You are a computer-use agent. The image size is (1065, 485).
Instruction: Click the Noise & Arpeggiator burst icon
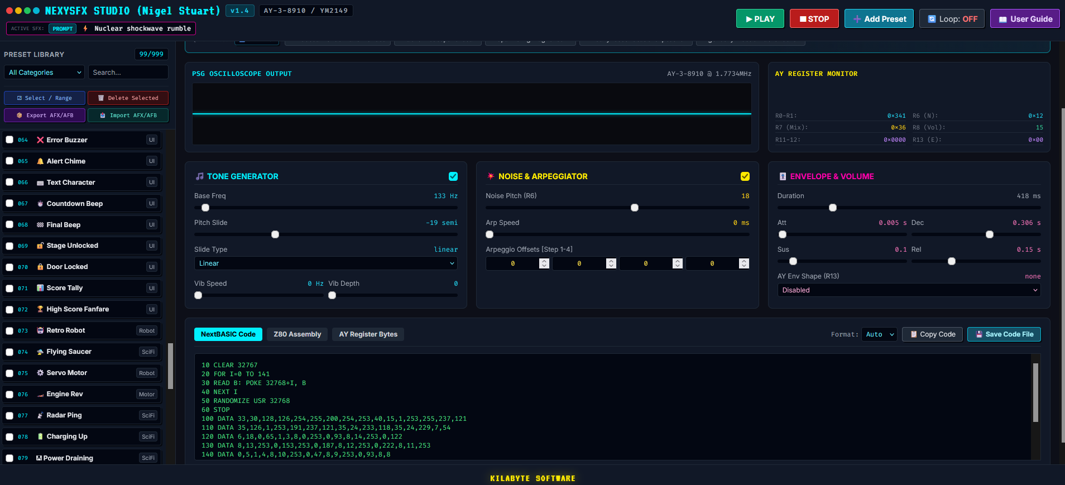(491, 176)
